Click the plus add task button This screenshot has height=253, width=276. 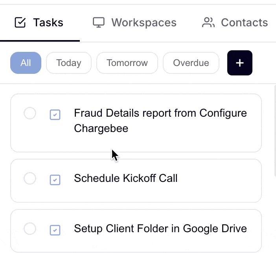click(240, 63)
